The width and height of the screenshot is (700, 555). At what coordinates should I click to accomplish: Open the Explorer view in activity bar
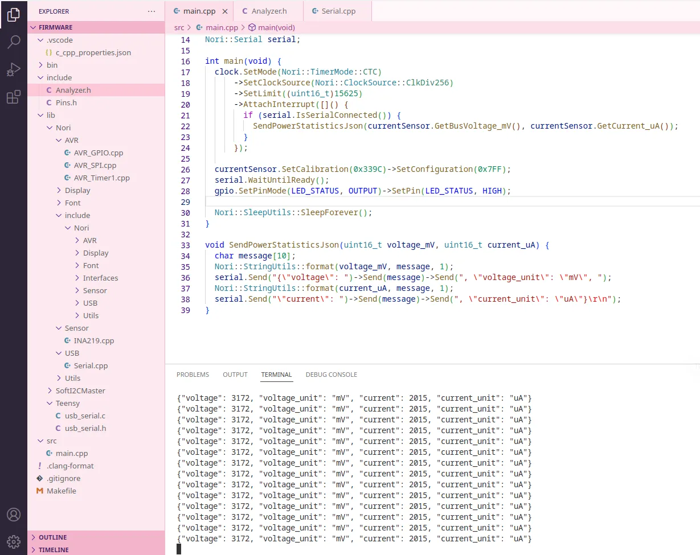coord(13,15)
